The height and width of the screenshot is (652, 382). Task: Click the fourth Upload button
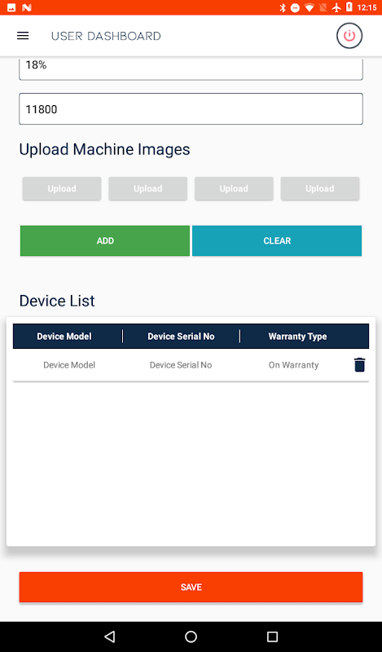coord(320,188)
